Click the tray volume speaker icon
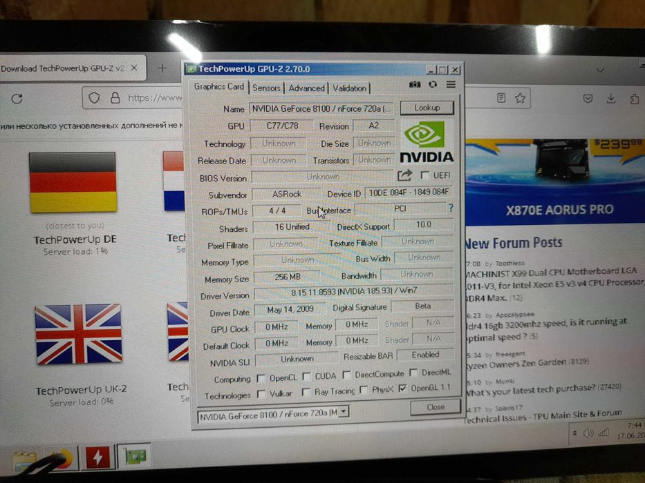645x483 pixels. tap(588, 433)
